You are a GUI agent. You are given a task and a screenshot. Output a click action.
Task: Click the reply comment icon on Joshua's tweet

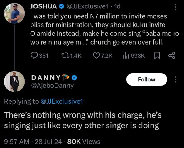click(35, 55)
